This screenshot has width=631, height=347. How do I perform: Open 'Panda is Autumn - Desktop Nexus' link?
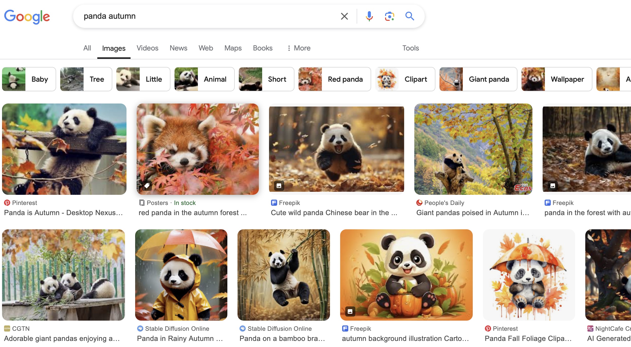[x=64, y=213]
